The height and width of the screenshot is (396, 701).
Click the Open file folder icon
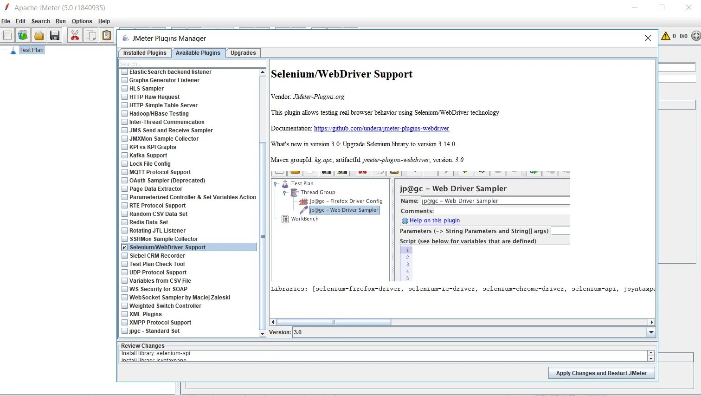39,35
